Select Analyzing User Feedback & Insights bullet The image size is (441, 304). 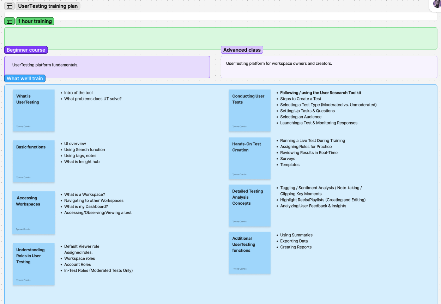[313, 206]
